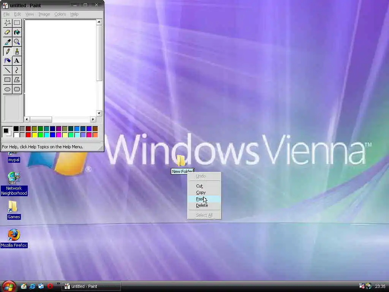Click the system tray icon left of clock
The width and height of the screenshot is (389, 292).
[x=369, y=286]
